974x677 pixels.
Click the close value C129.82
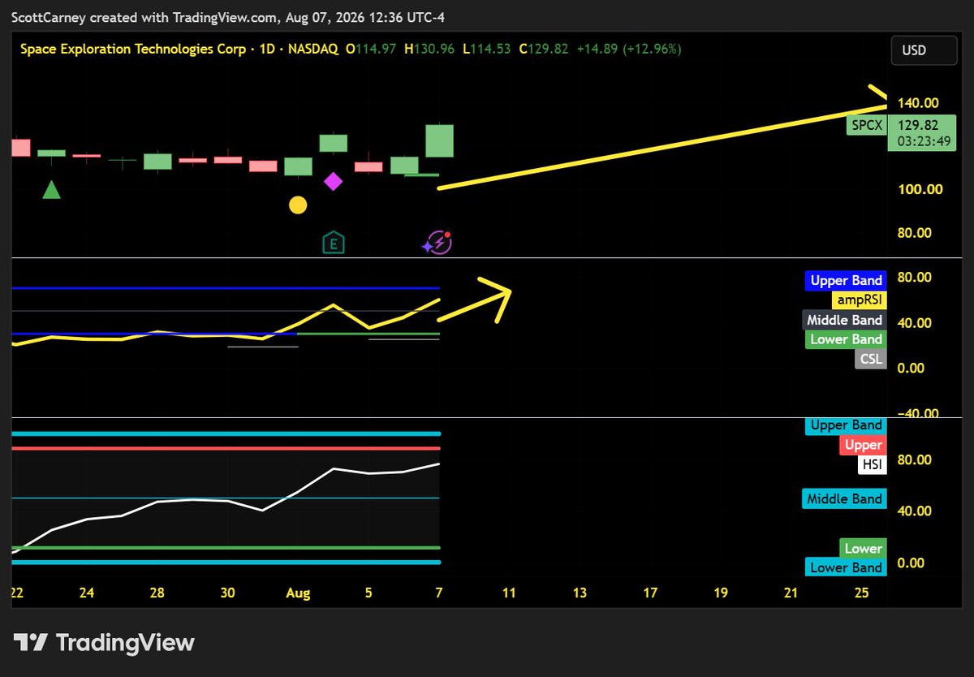click(x=544, y=49)
